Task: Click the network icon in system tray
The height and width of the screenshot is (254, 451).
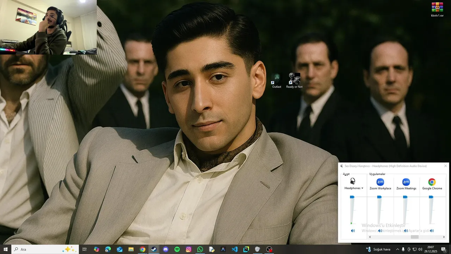Action: pos(415,249)
